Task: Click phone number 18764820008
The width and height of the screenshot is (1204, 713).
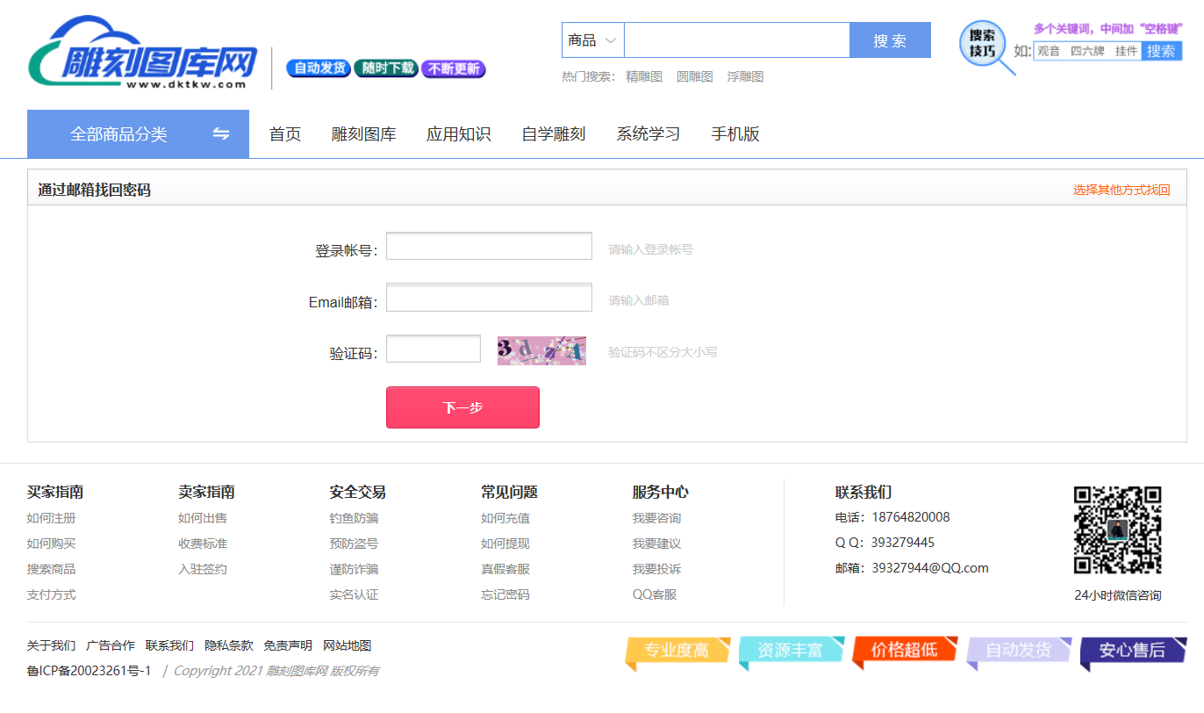Action: click(x=911, y=517)
